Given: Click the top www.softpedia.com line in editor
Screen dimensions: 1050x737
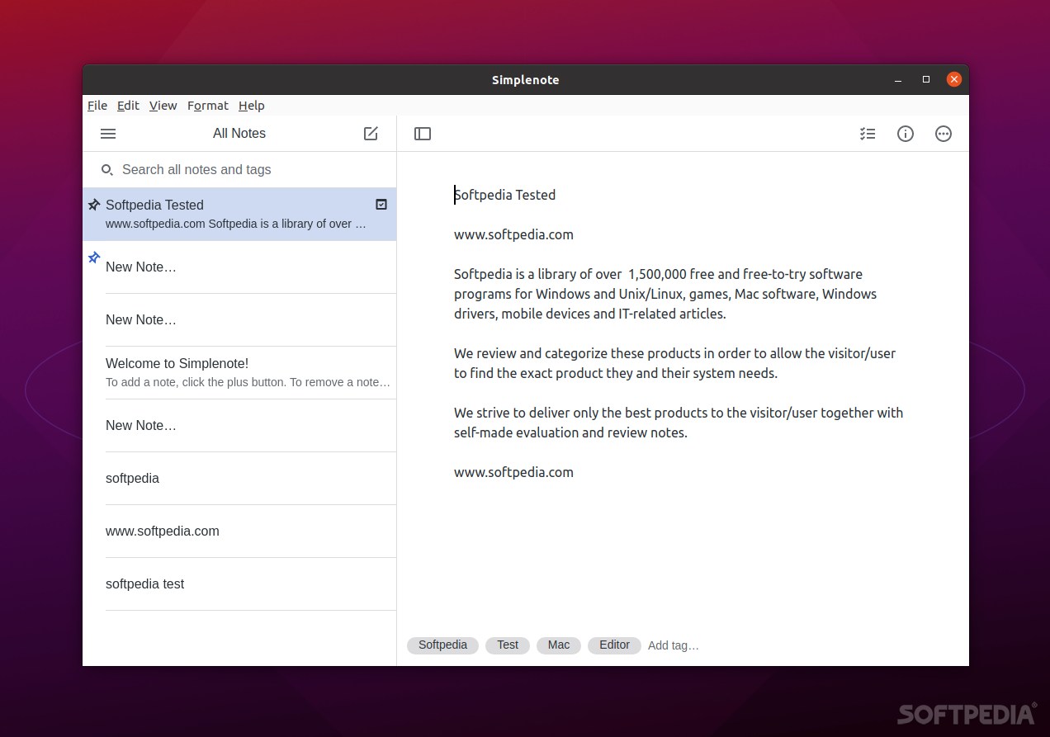Looking at the screenshot, I should [x=513, y=234].
